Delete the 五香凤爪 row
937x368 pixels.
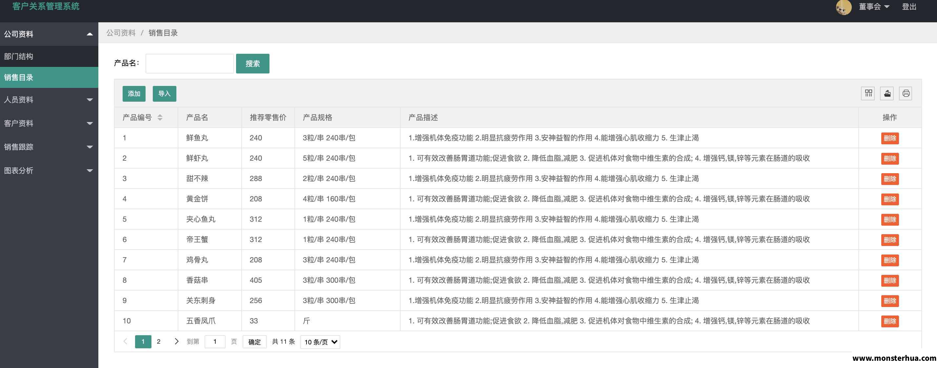point(890,322)
